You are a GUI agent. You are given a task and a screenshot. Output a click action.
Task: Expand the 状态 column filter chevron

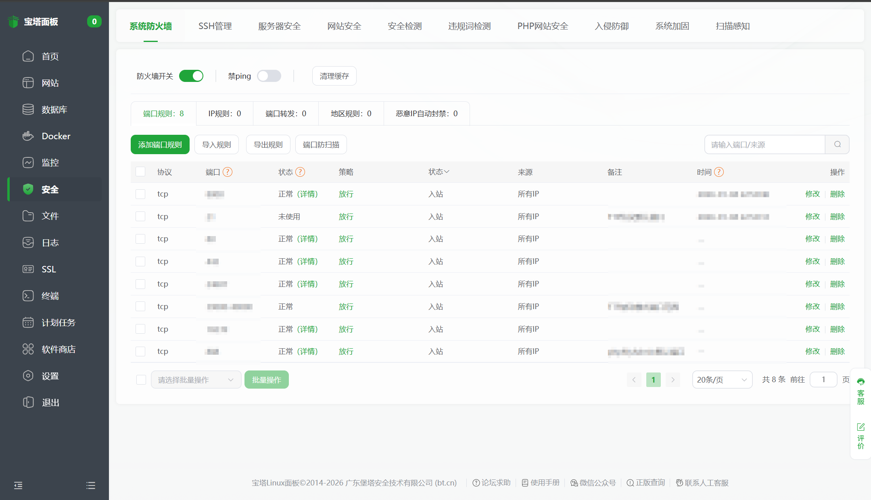click(x=447, y=172)
